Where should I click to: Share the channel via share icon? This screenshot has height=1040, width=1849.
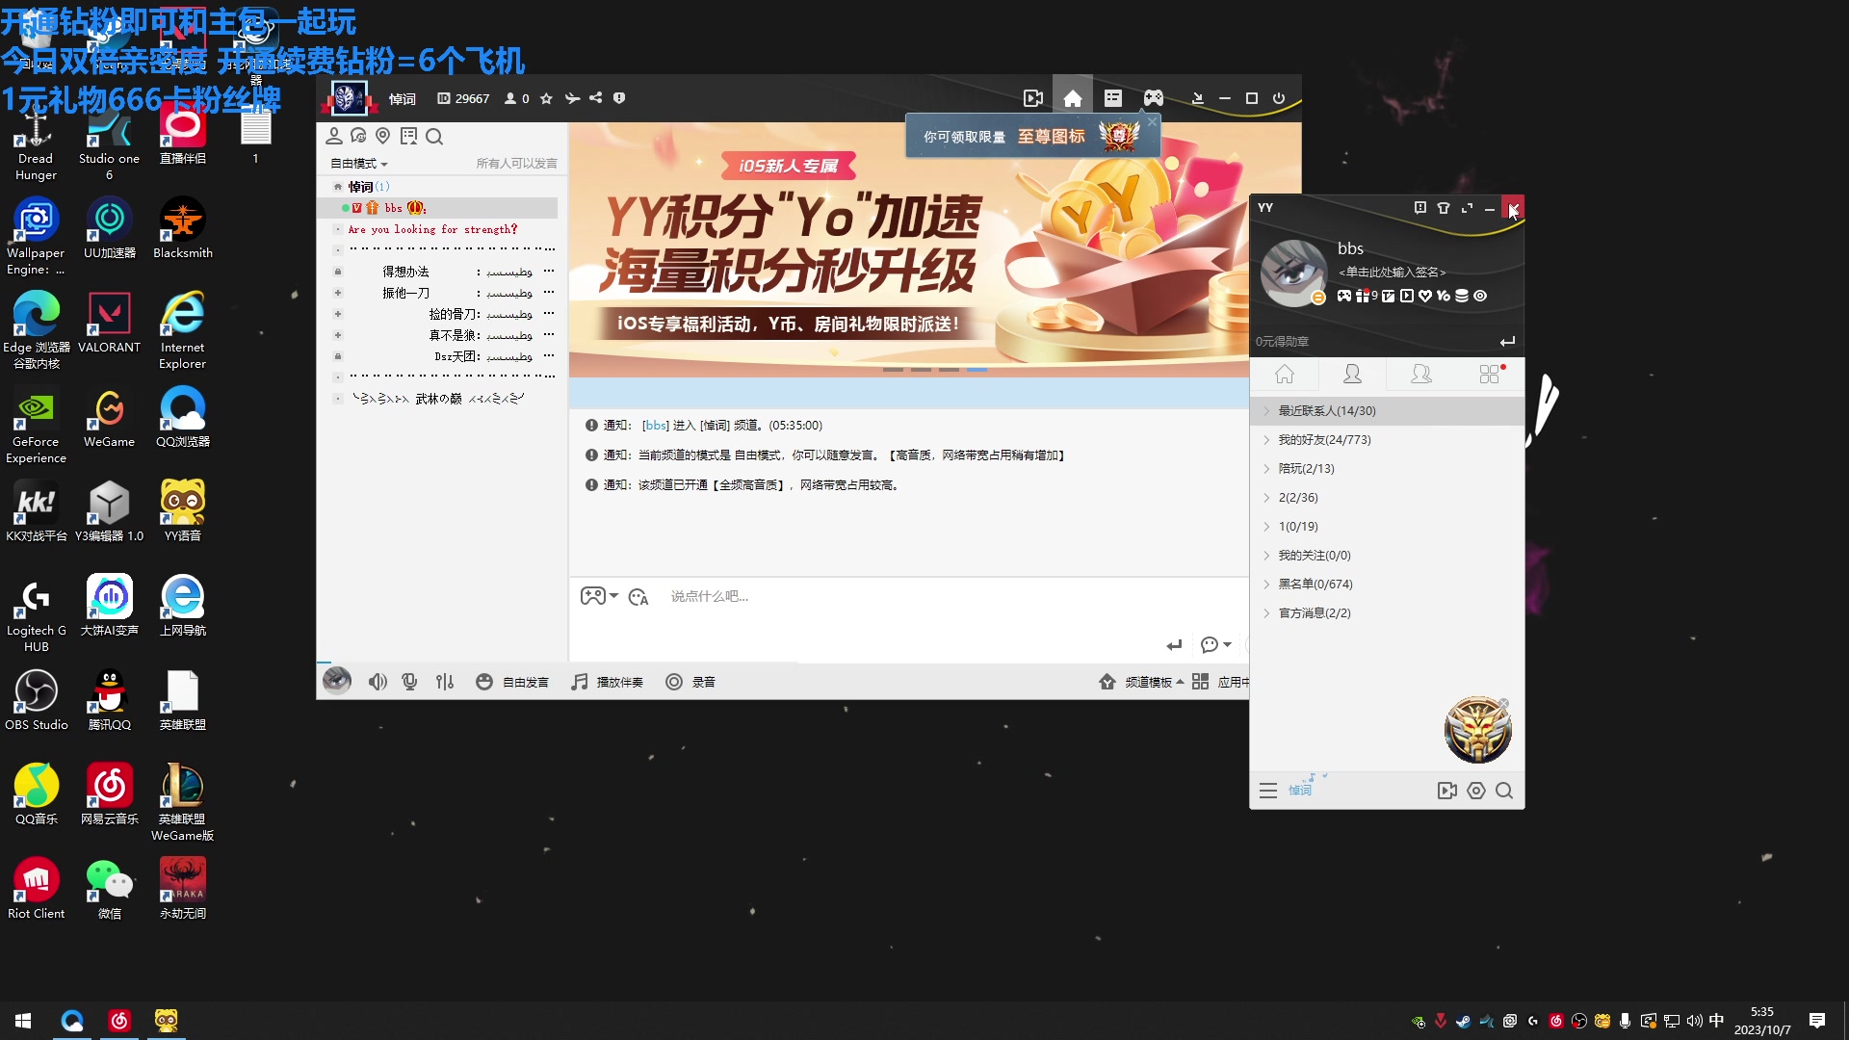[x=596, y=98]
